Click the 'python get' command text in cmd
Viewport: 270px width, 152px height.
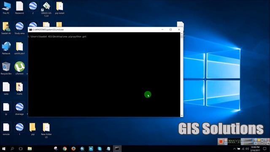click(x=80, y=37)
